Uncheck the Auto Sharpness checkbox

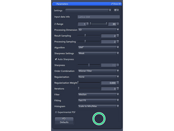(x=56, y=59)
